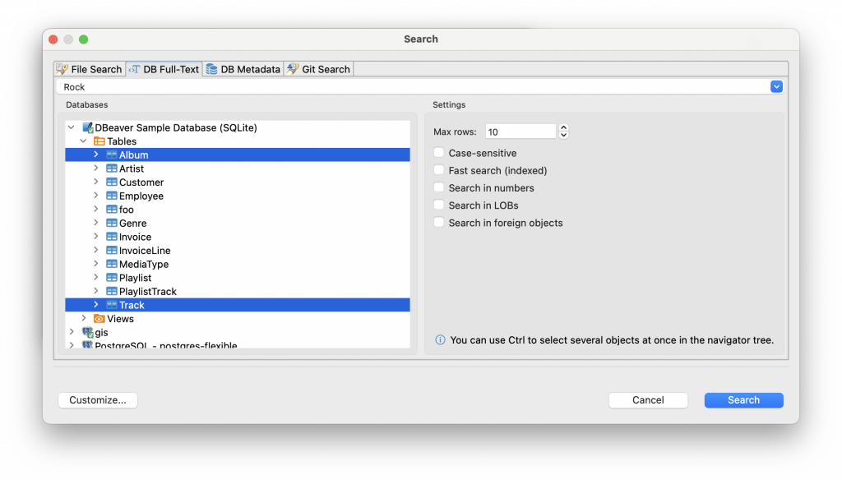Select the foo table row
Viewport: 842px width, 480px height.
pos(238,210)
